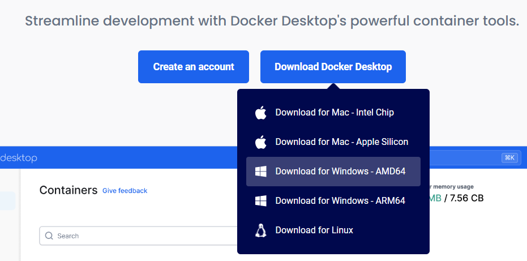Click the Containers heading text
This screenshot has height=261, width=527.
(x=68, y=190)
